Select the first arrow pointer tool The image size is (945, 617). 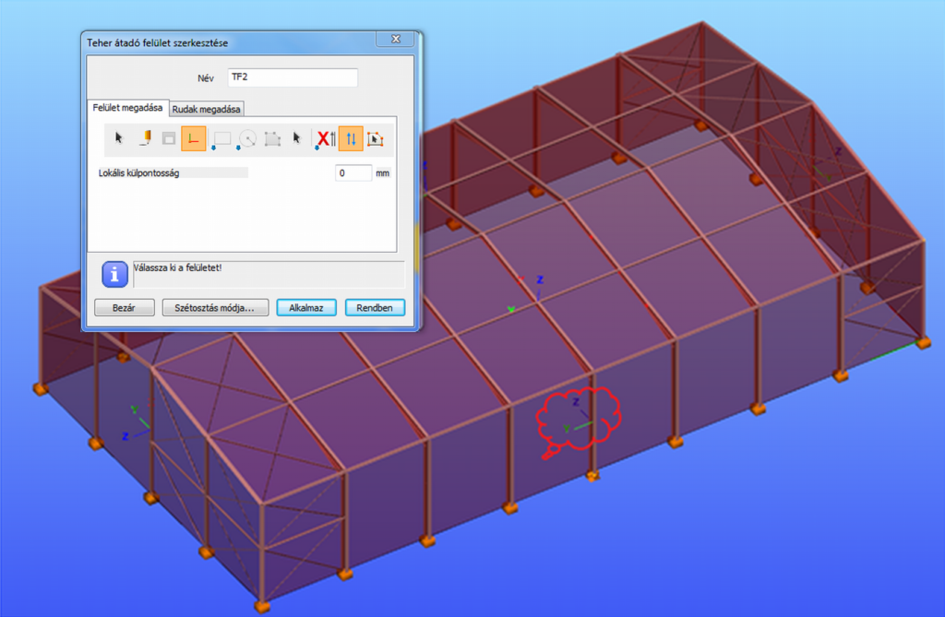[118, 138]
